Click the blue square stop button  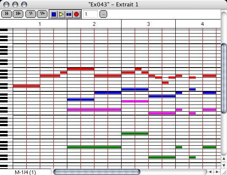[x=54, y=14]
